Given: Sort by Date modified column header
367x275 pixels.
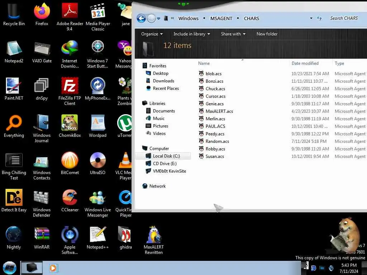Looking at the screenshot, I should 310,63.
